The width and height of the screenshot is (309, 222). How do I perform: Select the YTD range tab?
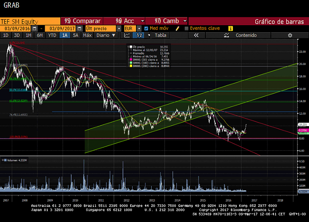[52, 36]
